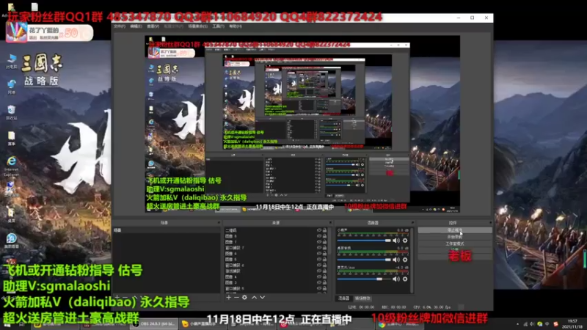Toggle lock on the 窗口捕获 7 source
The image size is (587, 330).
click(324, 248)
